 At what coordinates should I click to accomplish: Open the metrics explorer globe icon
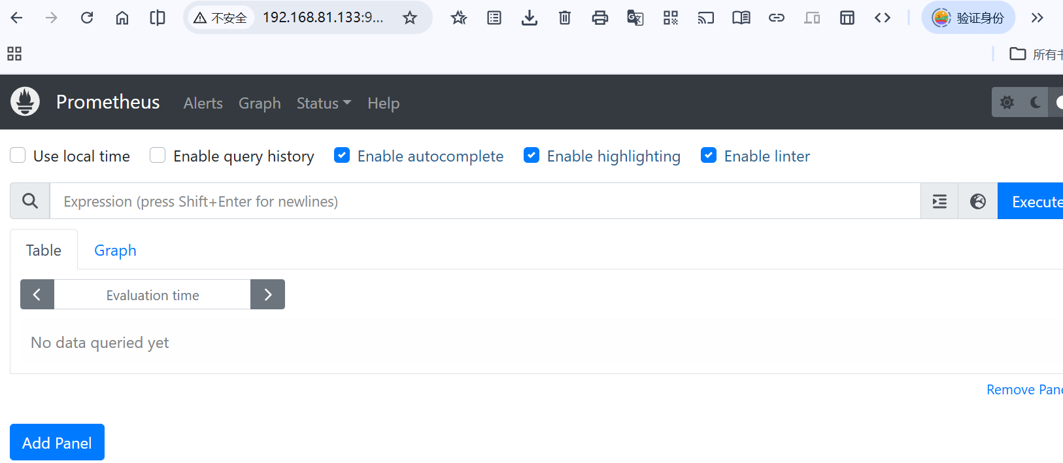coord(978,201)
